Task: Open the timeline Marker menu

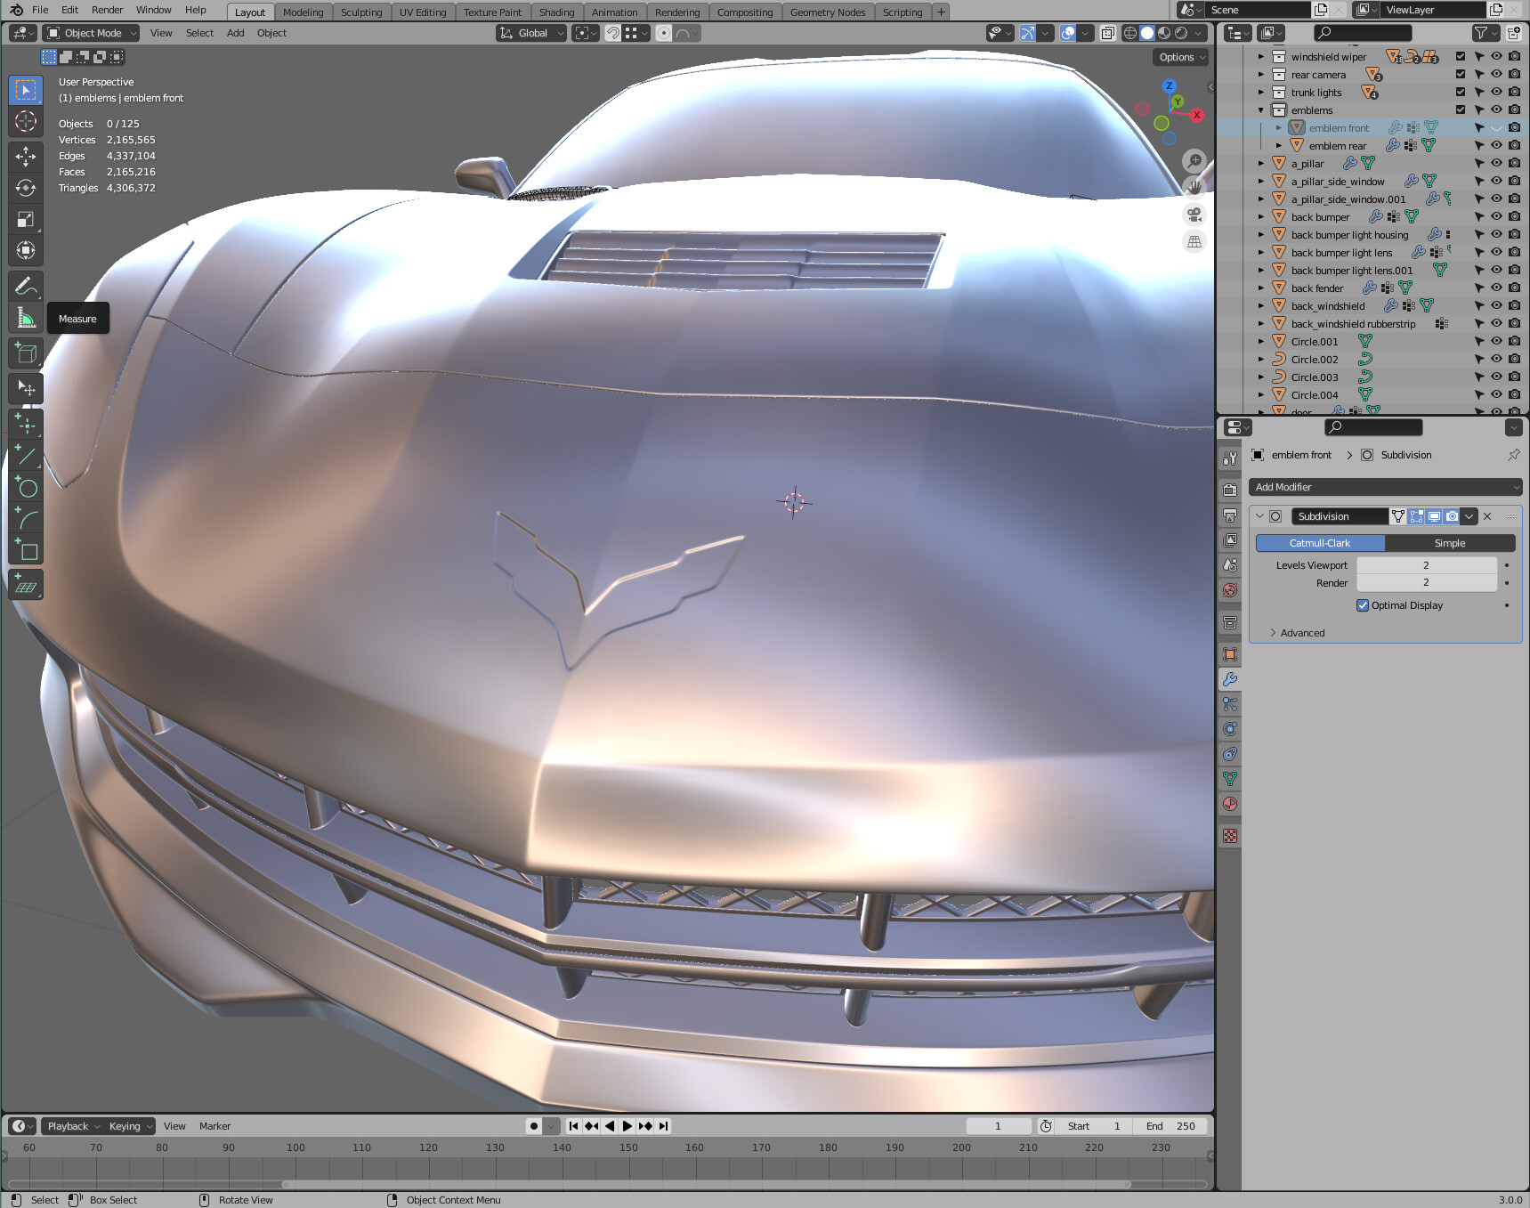Action: (215, 1126)
